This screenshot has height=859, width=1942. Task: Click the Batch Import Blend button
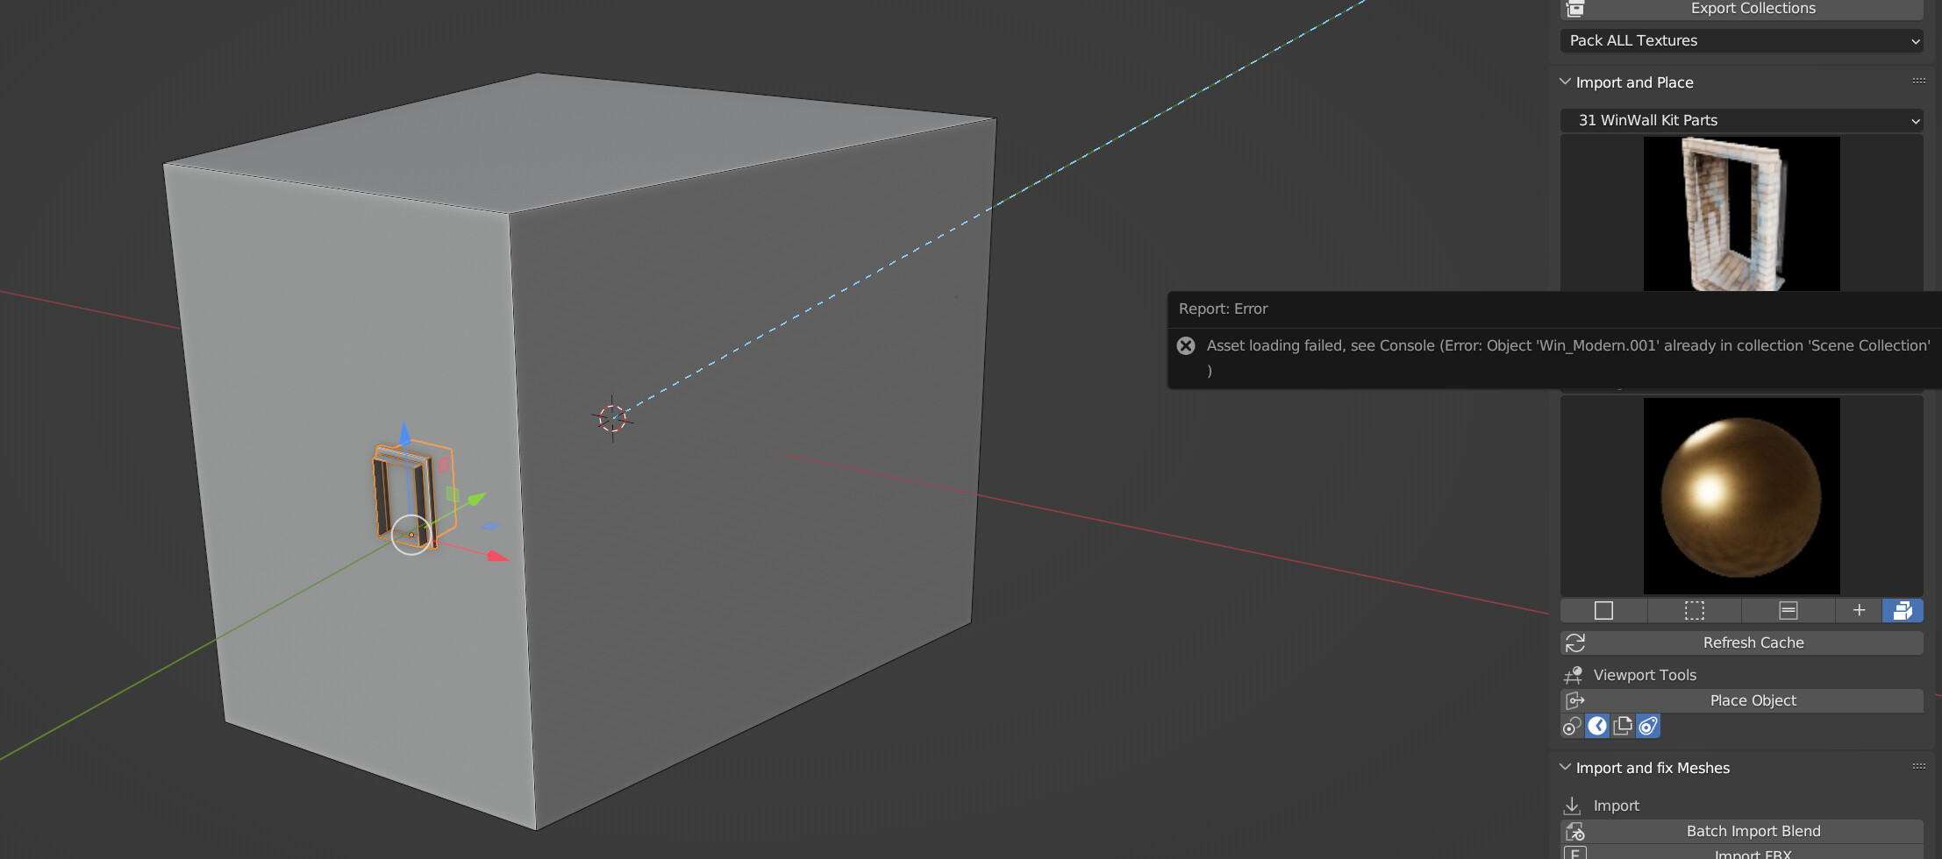pyautogui.click(x=1741, y=831)
